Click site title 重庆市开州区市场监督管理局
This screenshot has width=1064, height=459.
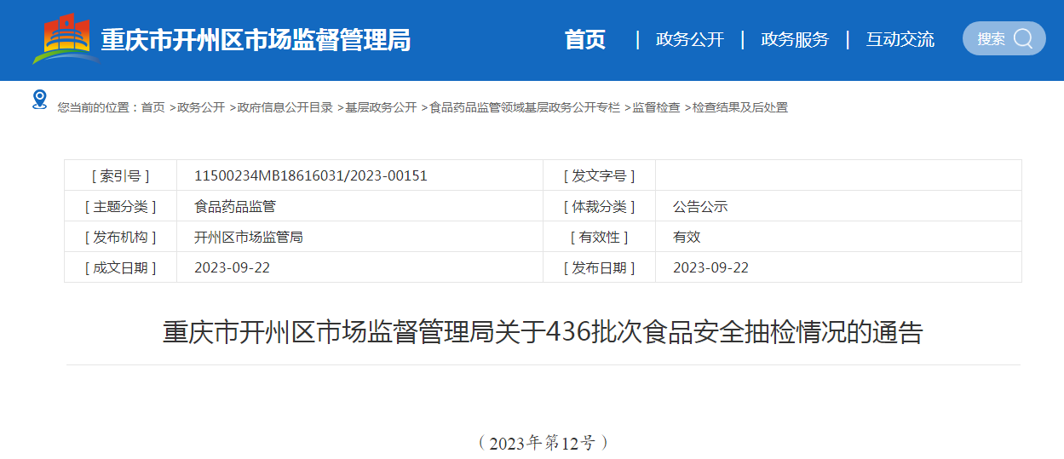pyautogui.click(x=256, y=40)
